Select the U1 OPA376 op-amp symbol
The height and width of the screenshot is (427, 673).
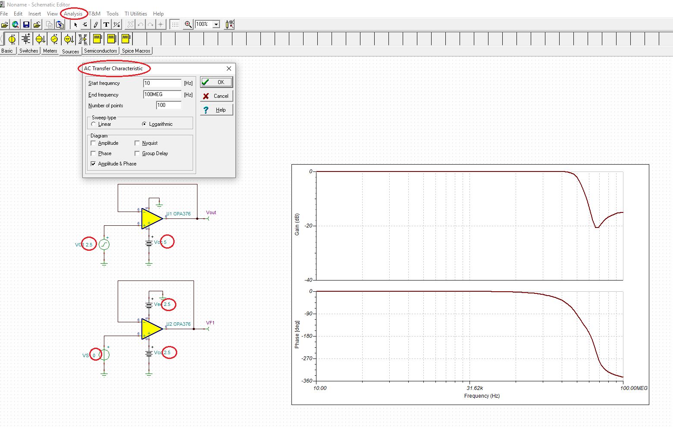tap(152, 219)
